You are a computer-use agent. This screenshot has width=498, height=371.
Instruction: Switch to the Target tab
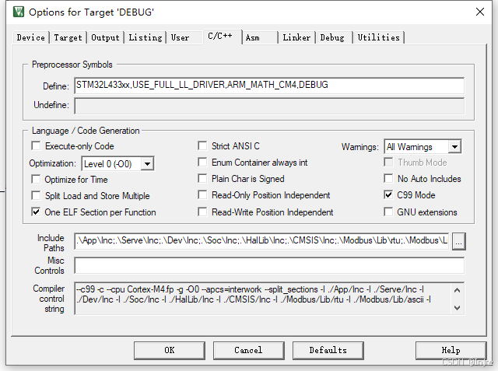coord(68,37)
